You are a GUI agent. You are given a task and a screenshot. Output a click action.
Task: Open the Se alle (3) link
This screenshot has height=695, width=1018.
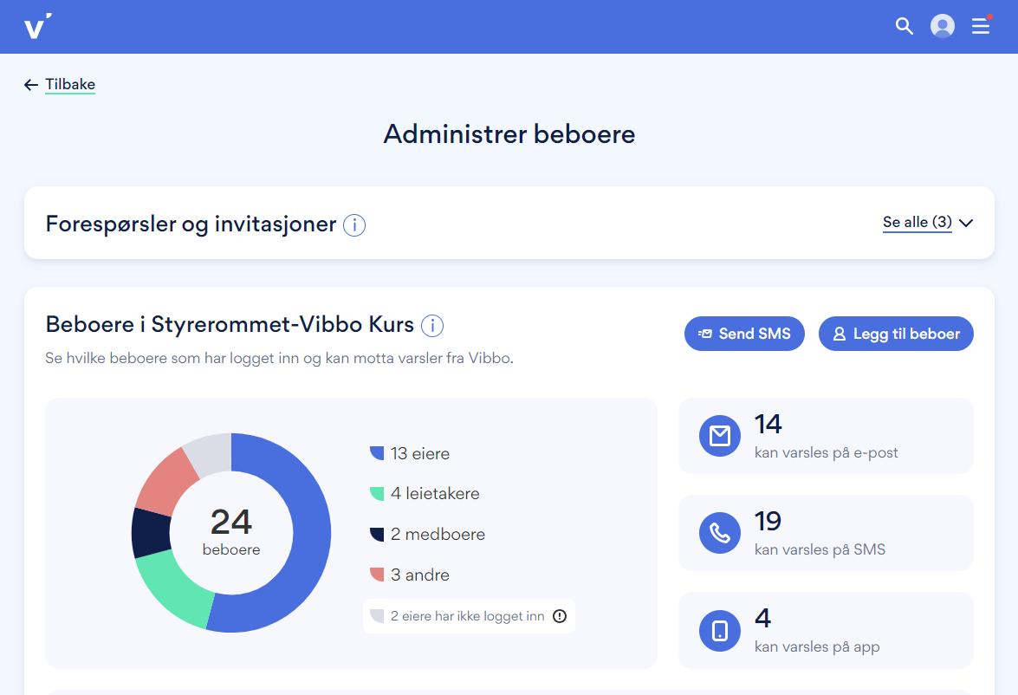(917, 222)
